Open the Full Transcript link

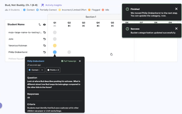coord(69,61)
